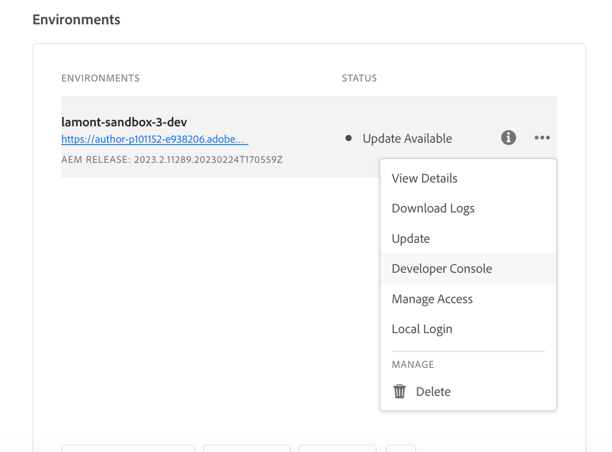Choose Manage Access in the menu
The image size is (612, 452).
click(x=432, y=299)
